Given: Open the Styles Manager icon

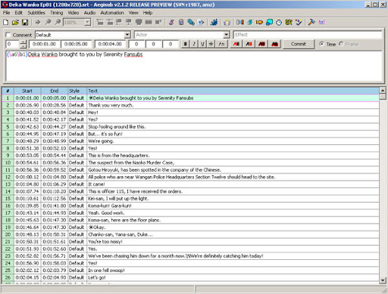Looking at the screenshot, I should (171, 23).
